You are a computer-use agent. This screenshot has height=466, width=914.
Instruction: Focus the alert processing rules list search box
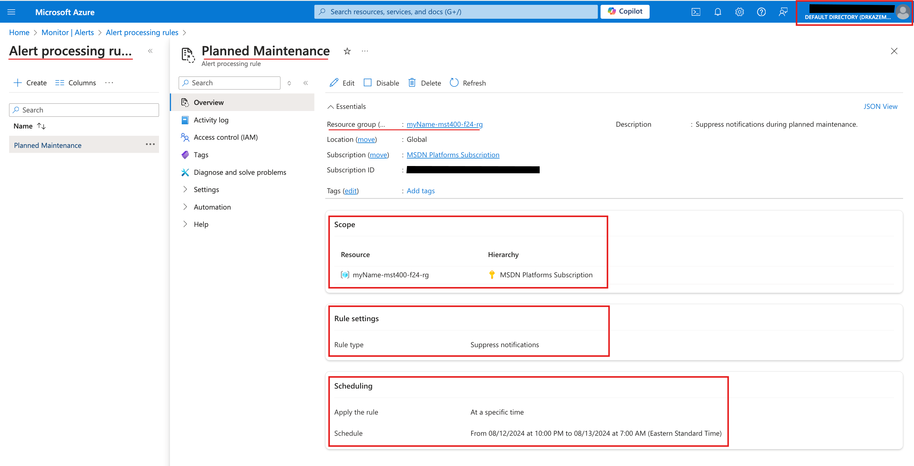84,110
